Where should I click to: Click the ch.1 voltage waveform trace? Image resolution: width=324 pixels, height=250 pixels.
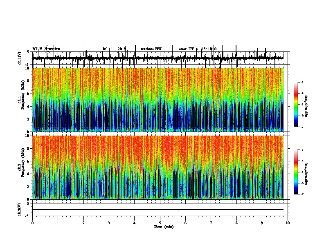[158, 58]
